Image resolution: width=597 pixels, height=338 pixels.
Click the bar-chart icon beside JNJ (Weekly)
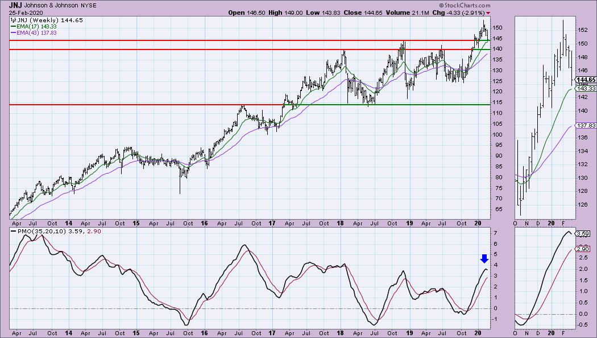coord(13,20)
